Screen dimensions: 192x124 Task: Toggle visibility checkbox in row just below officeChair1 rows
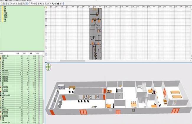[x=39, y=77]
